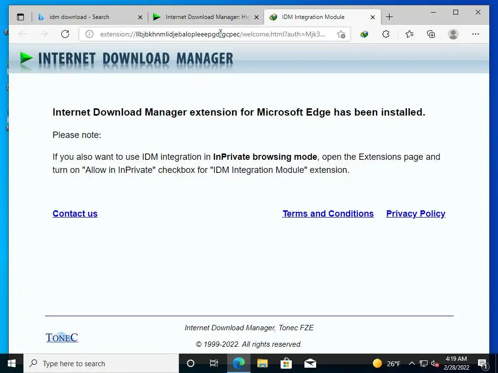
Task: Open the Windows Start menu
Action: [x=12, y=363]
